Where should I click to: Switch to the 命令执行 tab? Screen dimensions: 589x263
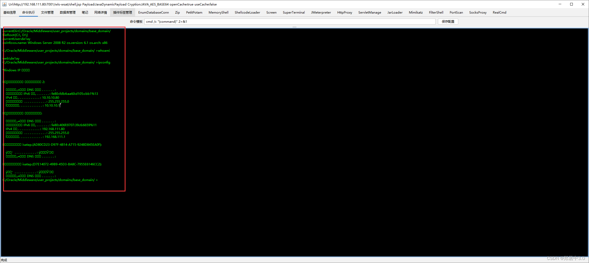click(x=28, y=13)
